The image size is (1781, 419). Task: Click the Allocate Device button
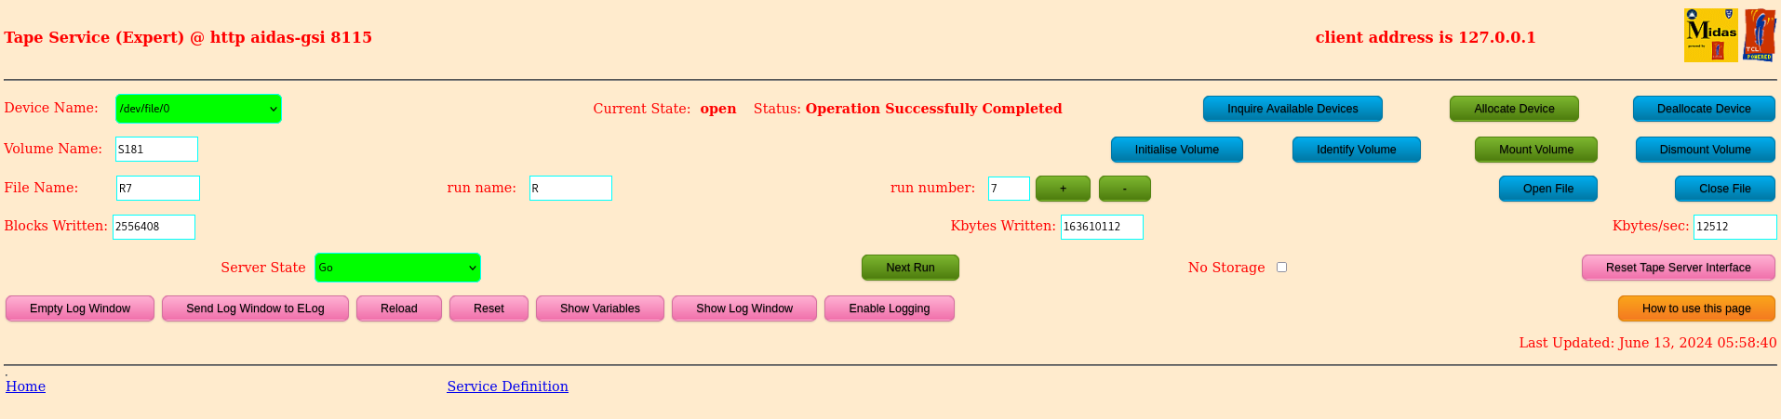[1514, 109]
